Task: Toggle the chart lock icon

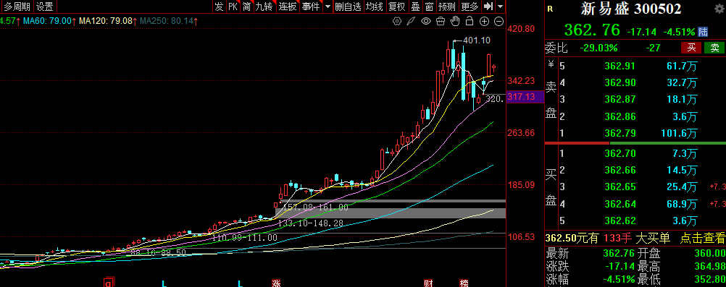Action: click(470, 21)
